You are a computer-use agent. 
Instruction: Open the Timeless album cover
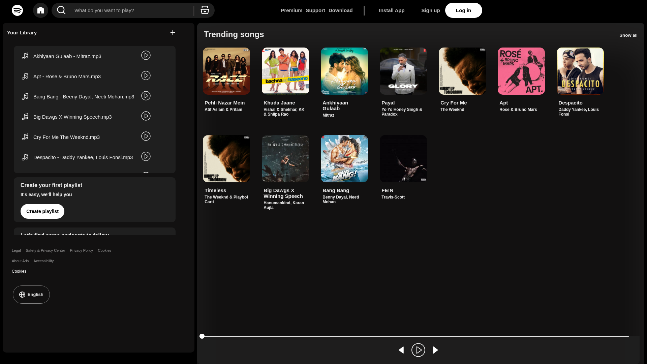(x=226, y=159)
